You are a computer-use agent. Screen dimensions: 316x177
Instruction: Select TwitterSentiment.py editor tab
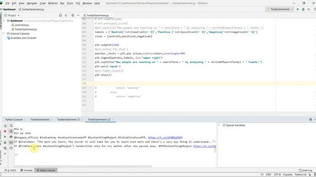coord(98,15)
